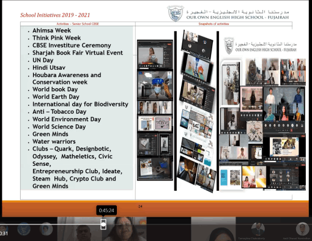Select Anil Dhawal Nandedkar's participant avatar
The width and height of the screenshot is (312, 241).
(302, 229)
